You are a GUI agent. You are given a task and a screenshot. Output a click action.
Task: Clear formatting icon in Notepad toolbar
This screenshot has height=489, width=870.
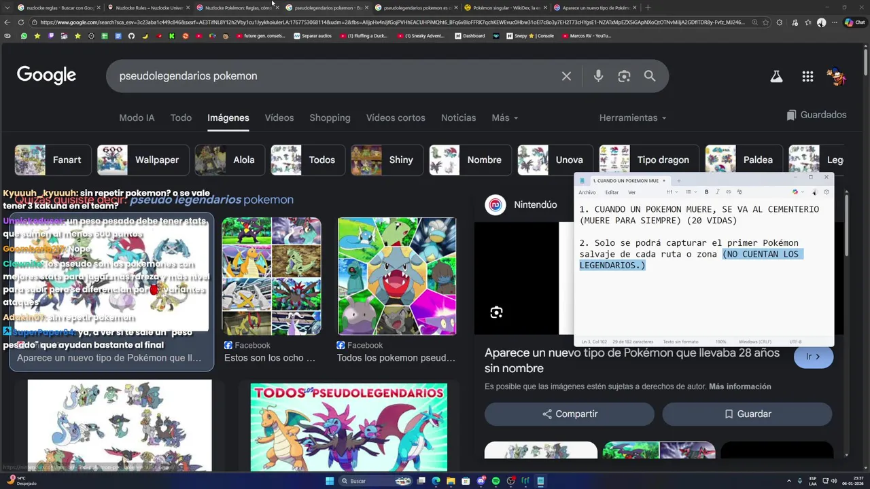[x=739, y=192]
